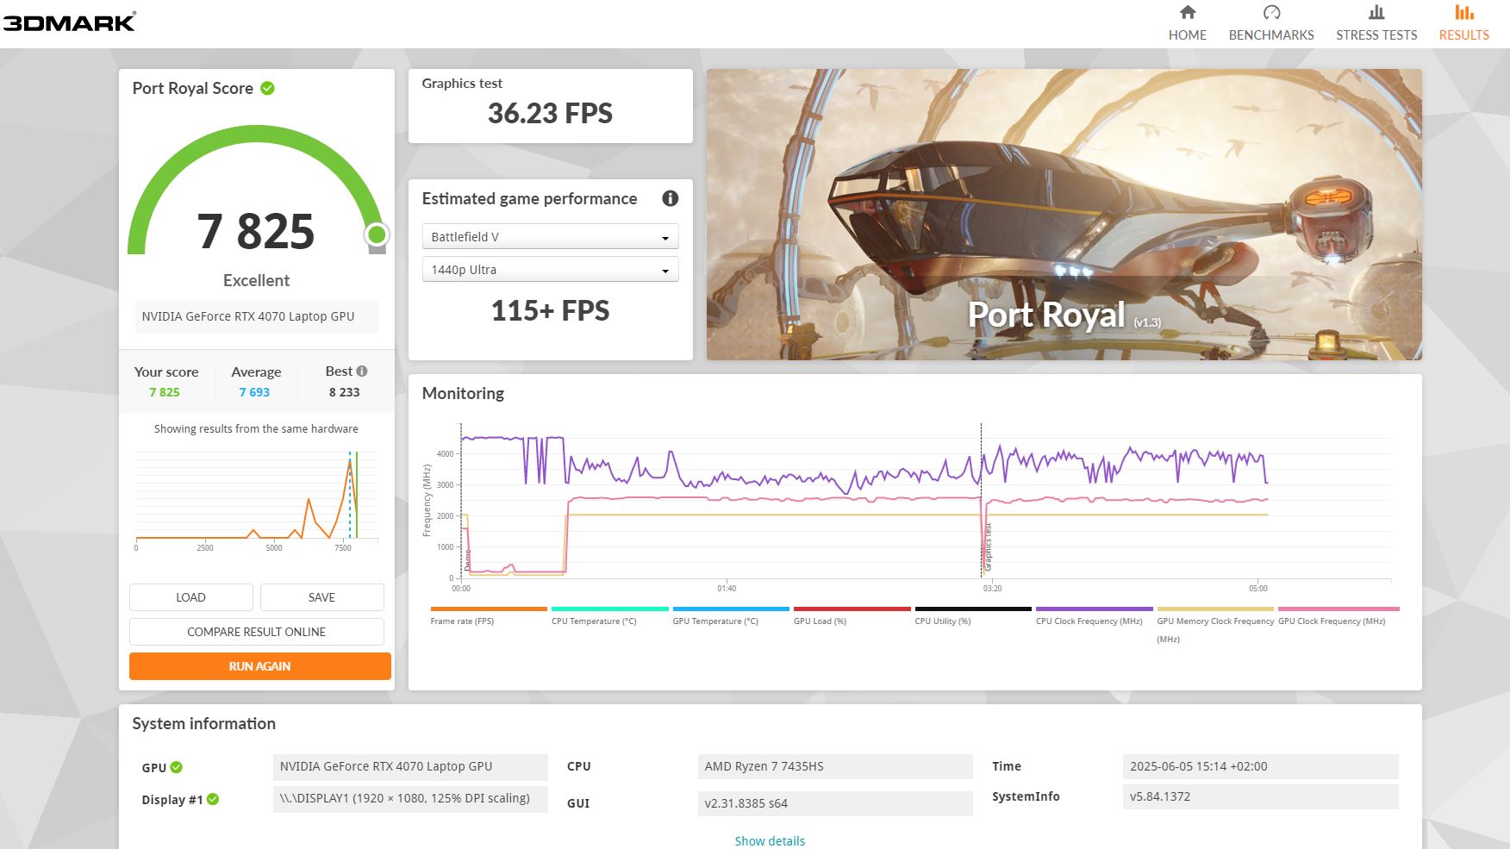Image resolution: width=1510 pixels, height=849 pixels.
Task: Click the info icon for Estimated game performance
Action: 670,198
